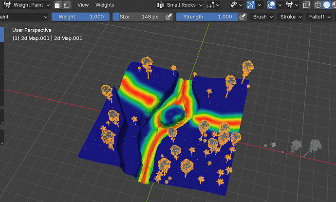
Task: Expand the Falloff settings dropdown
Action: coord(319,17)
